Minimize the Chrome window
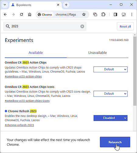Screen dimensions: 137x153 [111, 5]
